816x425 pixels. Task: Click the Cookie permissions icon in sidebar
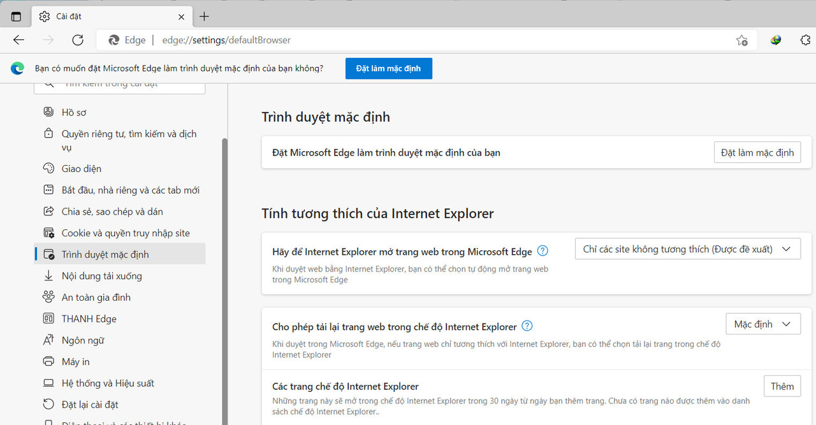[48, 233]
